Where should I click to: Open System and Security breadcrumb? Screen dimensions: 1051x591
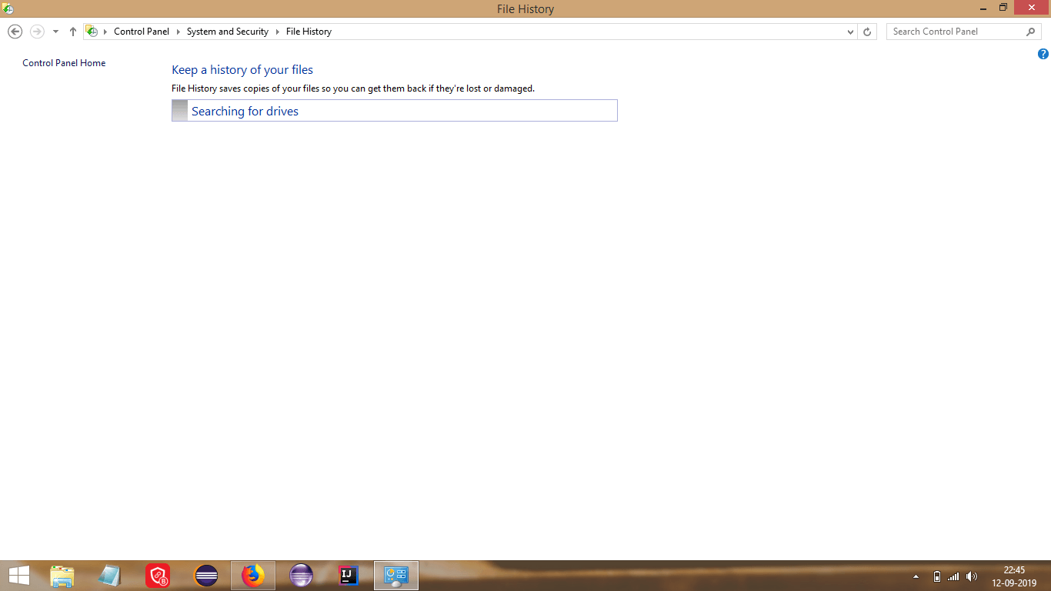click(x=228, y=32)
